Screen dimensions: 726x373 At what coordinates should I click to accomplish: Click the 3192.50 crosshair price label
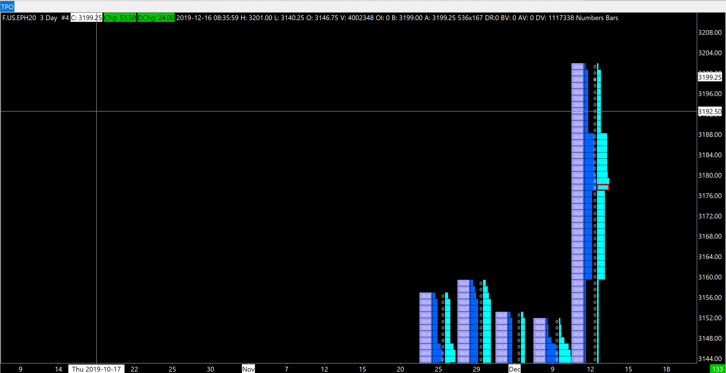[x=710, y=112]
